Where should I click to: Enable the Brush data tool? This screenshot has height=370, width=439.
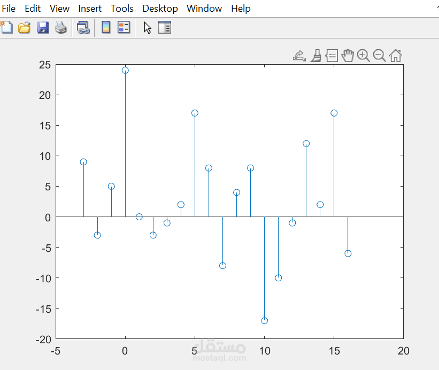[316, 56]
